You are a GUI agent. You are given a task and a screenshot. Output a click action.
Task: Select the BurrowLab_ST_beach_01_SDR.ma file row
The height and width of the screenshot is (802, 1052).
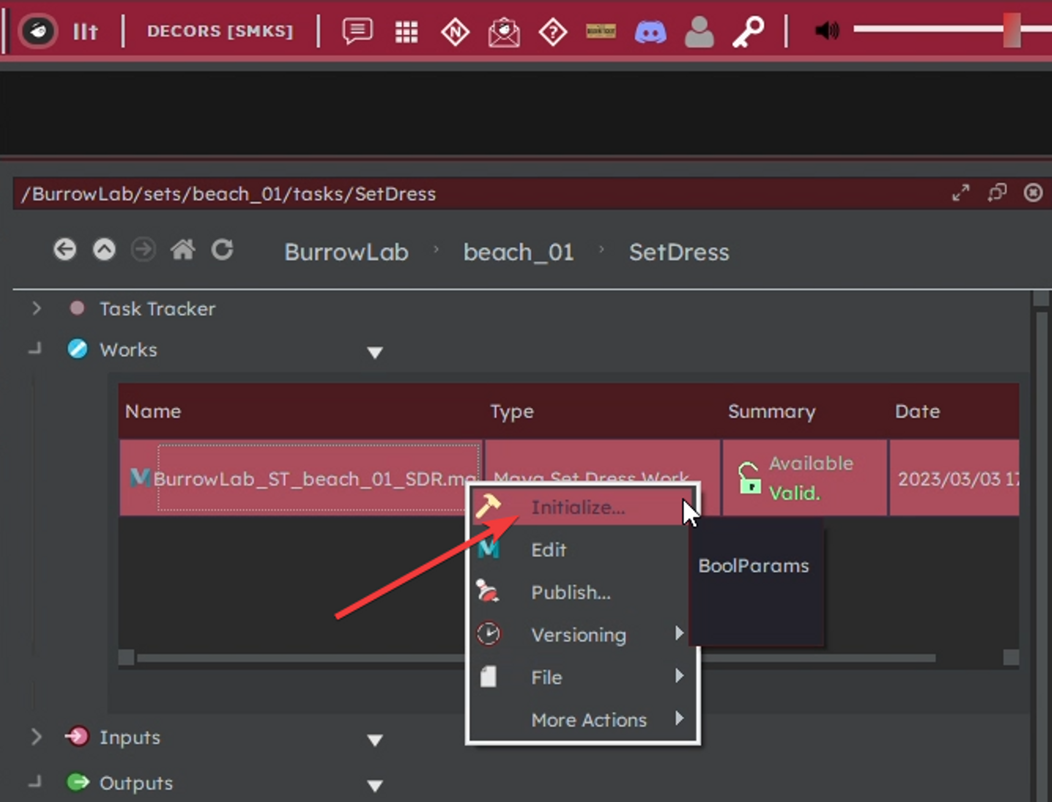[x=301, y=478]
